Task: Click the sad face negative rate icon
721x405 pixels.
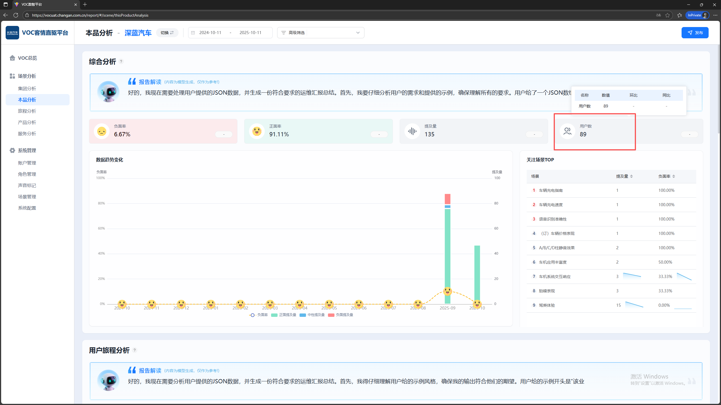Action: (x=102, y=131)
